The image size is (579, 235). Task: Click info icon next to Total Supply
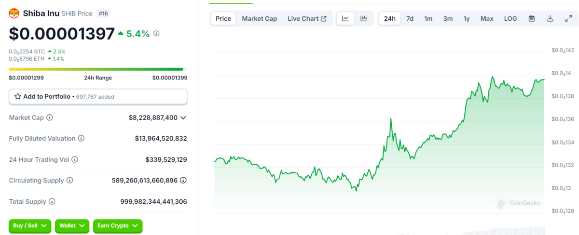tap(52, 202)
